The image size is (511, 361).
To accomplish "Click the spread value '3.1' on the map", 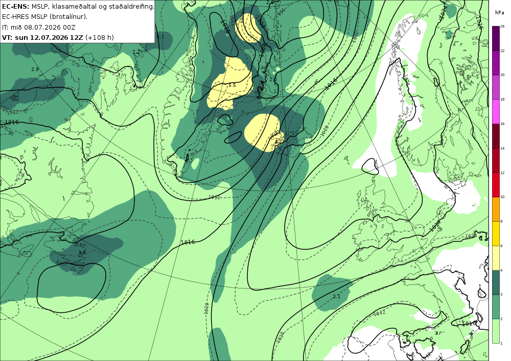I will [160, 37].
